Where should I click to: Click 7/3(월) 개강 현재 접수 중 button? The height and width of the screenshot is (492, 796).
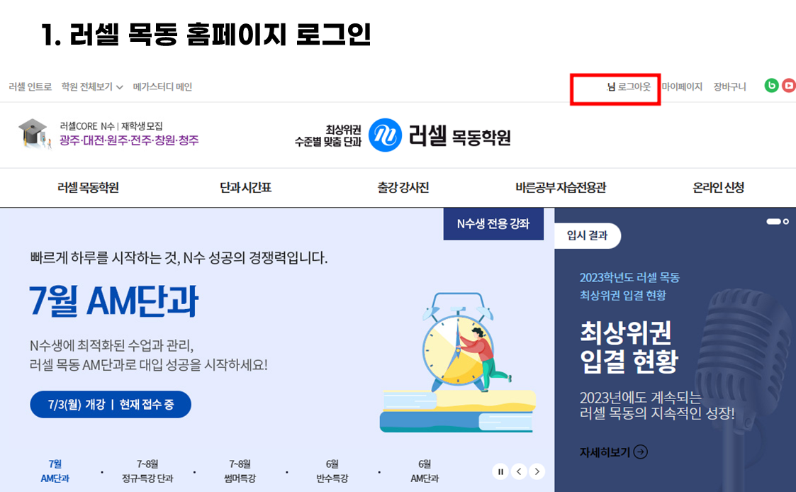click(x=111, y=404)
